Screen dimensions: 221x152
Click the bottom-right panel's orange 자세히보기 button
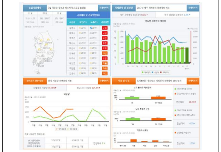(193, 81)
